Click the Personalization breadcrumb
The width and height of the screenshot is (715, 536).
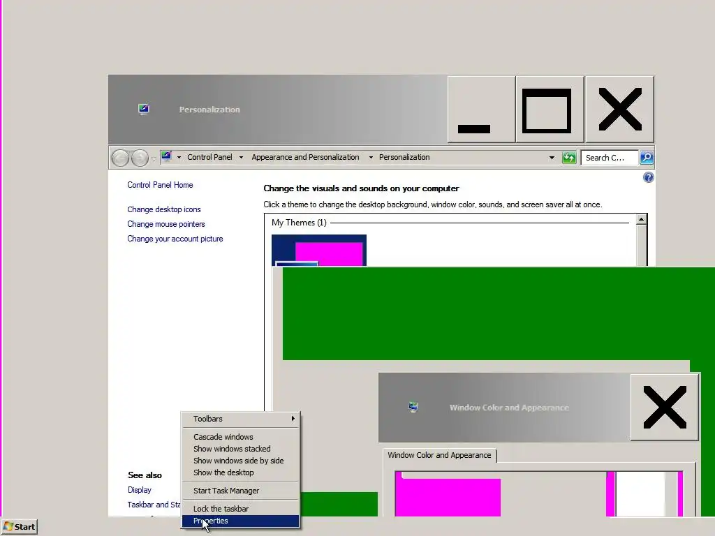point(404,157)
